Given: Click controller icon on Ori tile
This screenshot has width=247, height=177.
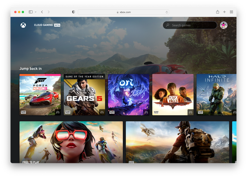Looking at the screenshot, I should [x=146, y=112].
